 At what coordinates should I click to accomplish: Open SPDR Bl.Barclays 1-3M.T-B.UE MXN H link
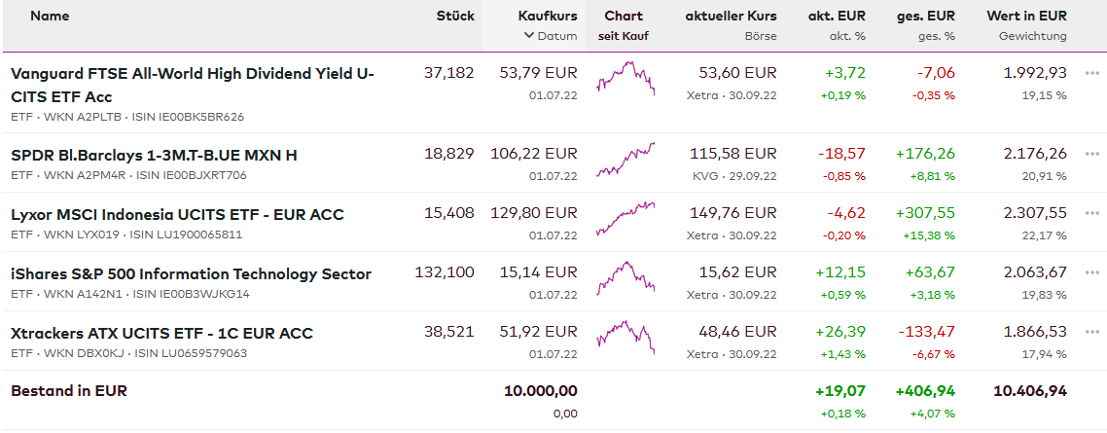[x=154, y=155]
